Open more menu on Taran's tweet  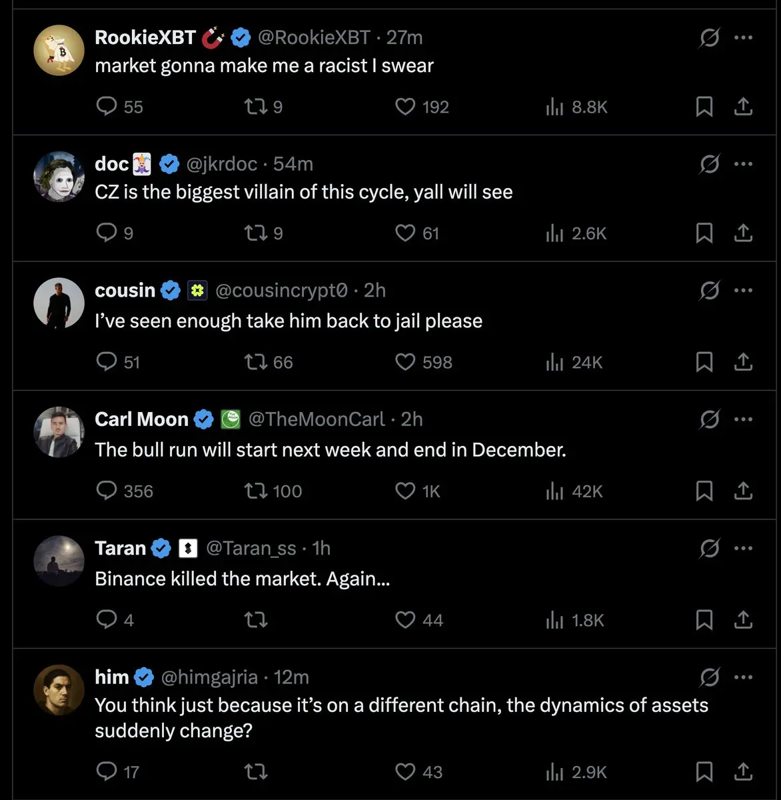(x=743, y=548)
